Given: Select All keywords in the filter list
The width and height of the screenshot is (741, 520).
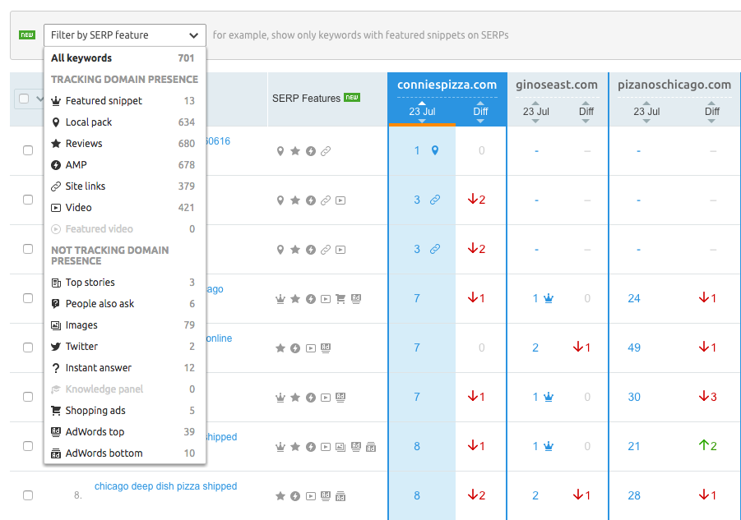Looking at the screenshot, I should (125, 58).
